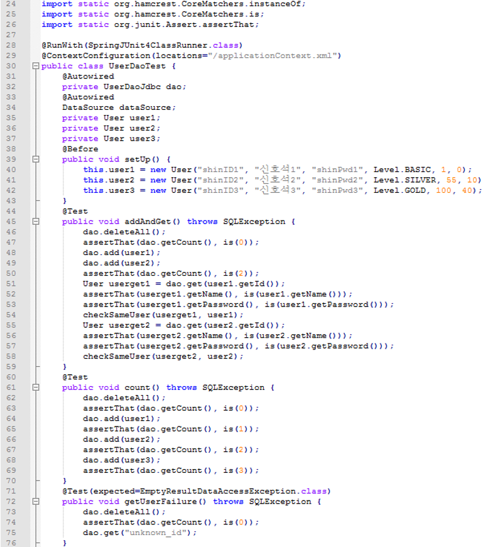Click line number 72 in gutter
This screenshot has width=483, height=547.
click(11, 501)
